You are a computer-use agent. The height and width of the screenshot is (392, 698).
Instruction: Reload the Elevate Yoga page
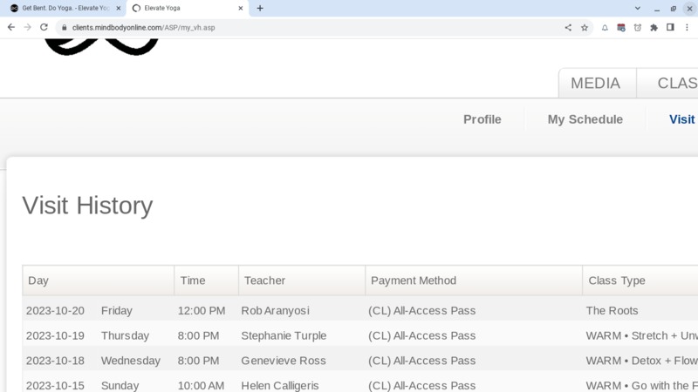coord(44,27)
